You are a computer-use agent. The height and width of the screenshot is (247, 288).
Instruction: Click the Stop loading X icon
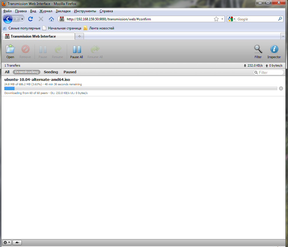pos(41,19)
